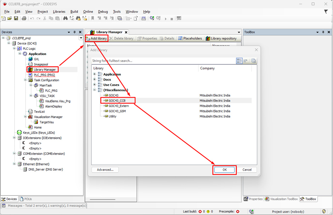Select the GOC43_Extern library
Screen dimensions: 333x215
(x=119, y=106)
